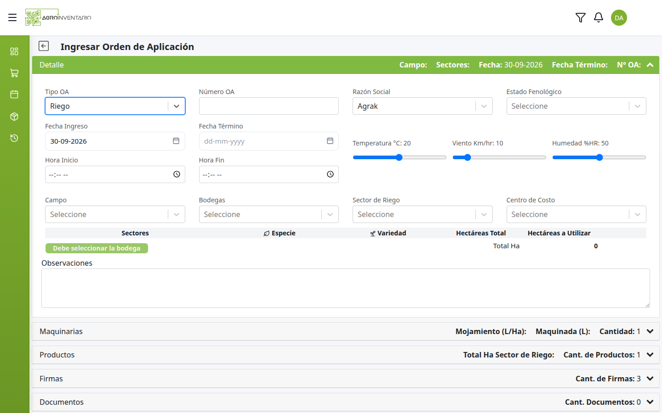Click the Debe seleccionar la bodega button
The image size is (662, 413).
tap(97, 248)
